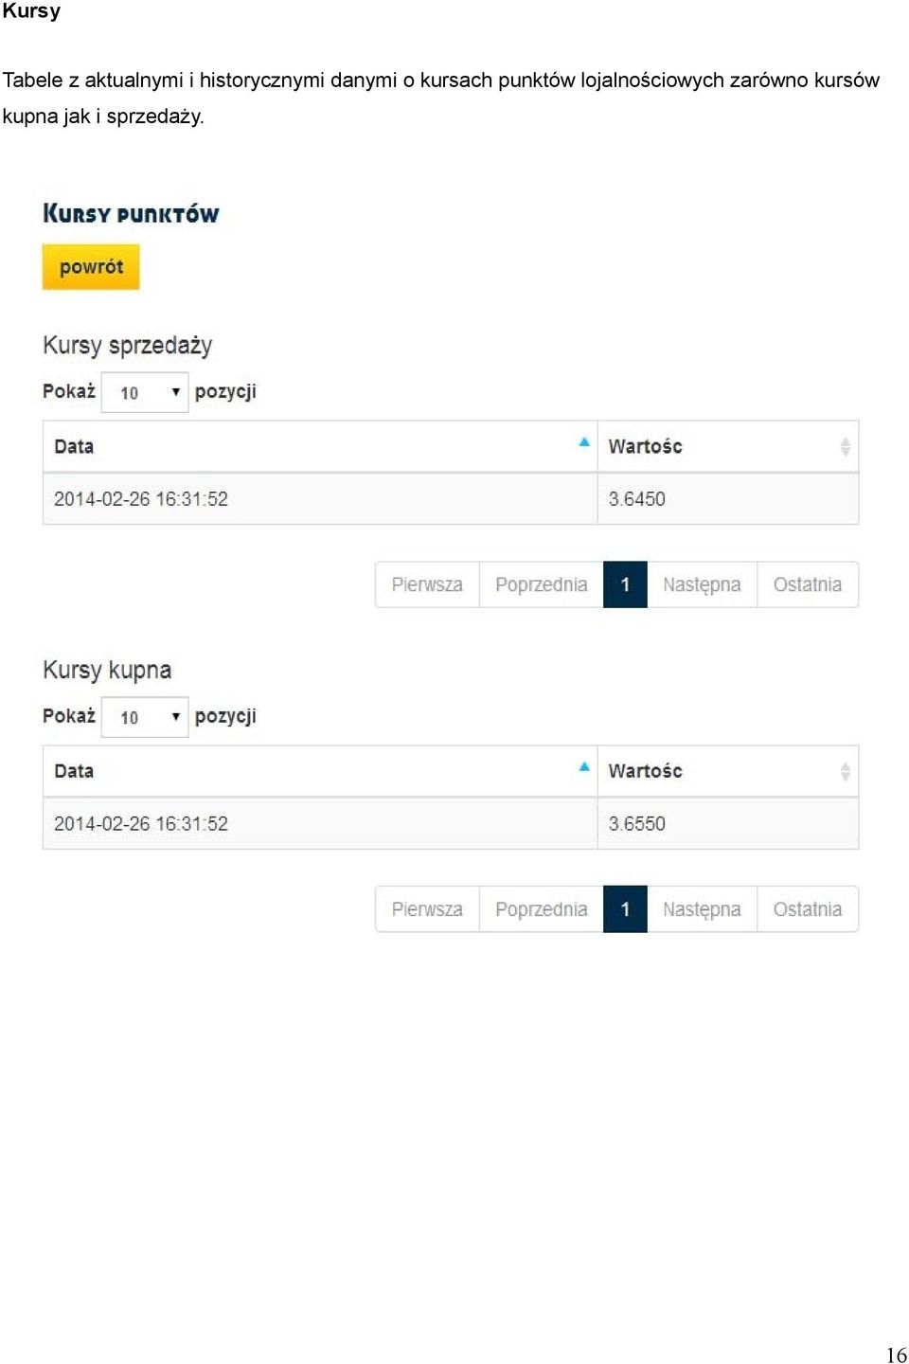Click the Wartość header in the Kursy kupna table
This screenshot has width=909, height=1364.
(728, 771)
